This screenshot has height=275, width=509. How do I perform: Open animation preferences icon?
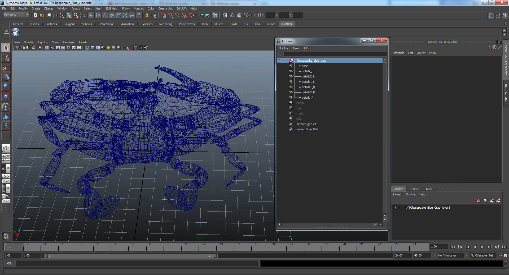pyautogui.click(x=506, y=255)
